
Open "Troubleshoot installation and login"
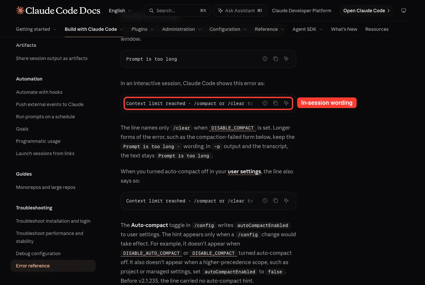coord(53,221)
